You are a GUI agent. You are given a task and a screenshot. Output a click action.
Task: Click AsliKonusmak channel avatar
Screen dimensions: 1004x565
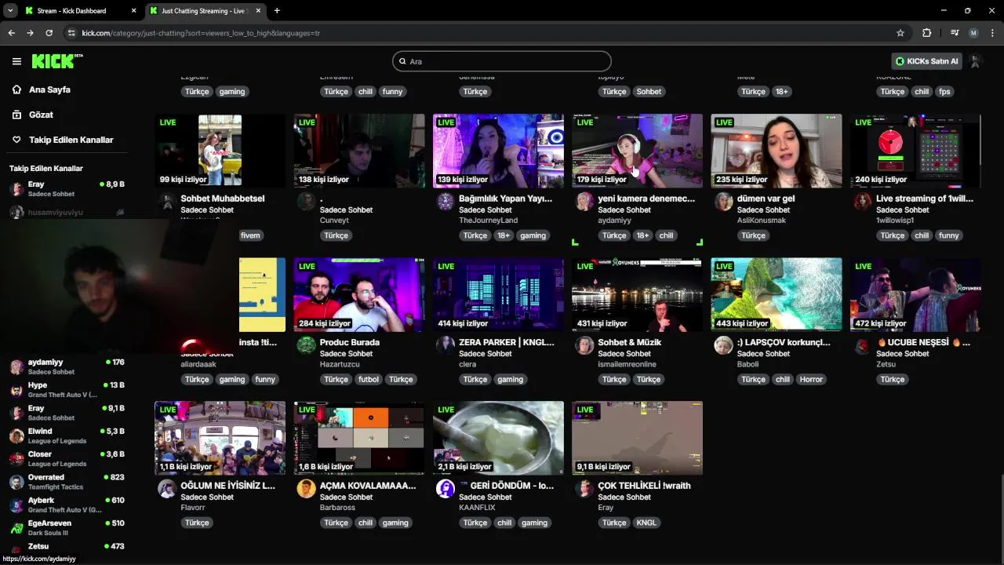point(723,202)
